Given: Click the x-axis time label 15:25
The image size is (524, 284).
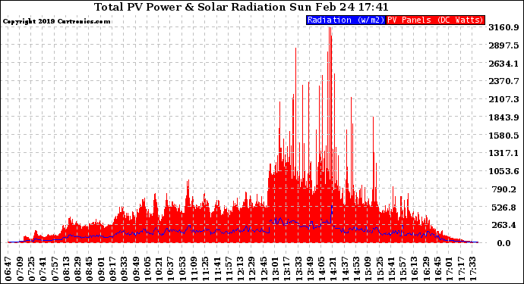Looking at the screenshot, I should 379,269.
